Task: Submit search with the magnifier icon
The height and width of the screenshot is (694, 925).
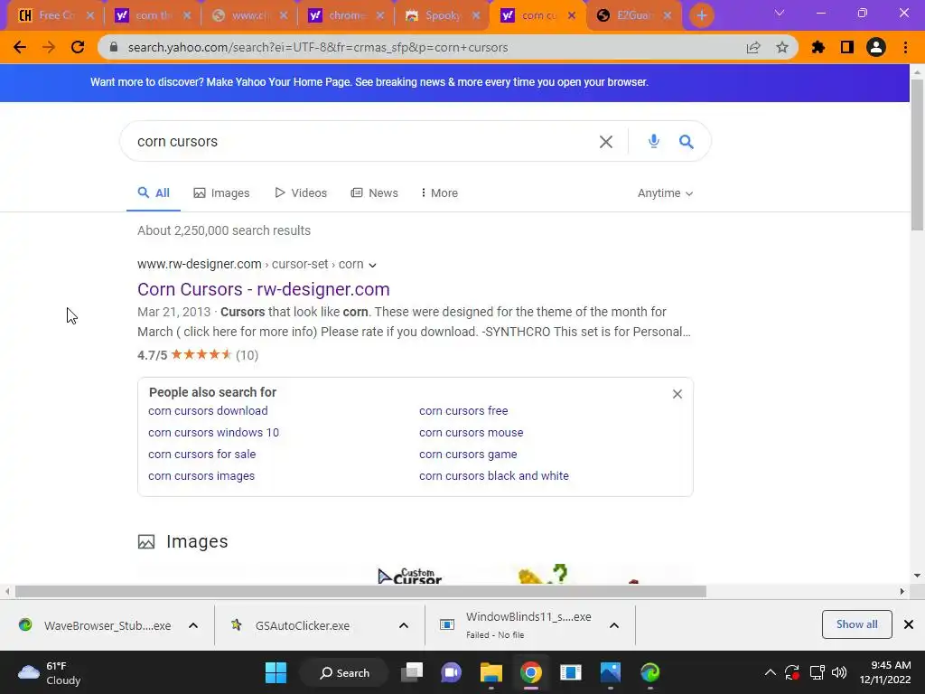Action: coord(687,142)
